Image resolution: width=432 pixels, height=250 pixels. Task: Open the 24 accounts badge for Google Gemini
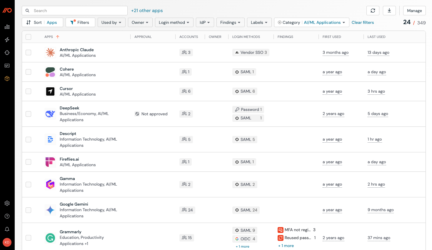pyautogui.click(x=187, y=210)
